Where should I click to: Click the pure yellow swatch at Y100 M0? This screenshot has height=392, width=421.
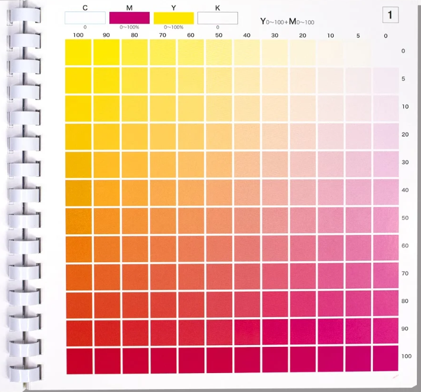(78, 52)
